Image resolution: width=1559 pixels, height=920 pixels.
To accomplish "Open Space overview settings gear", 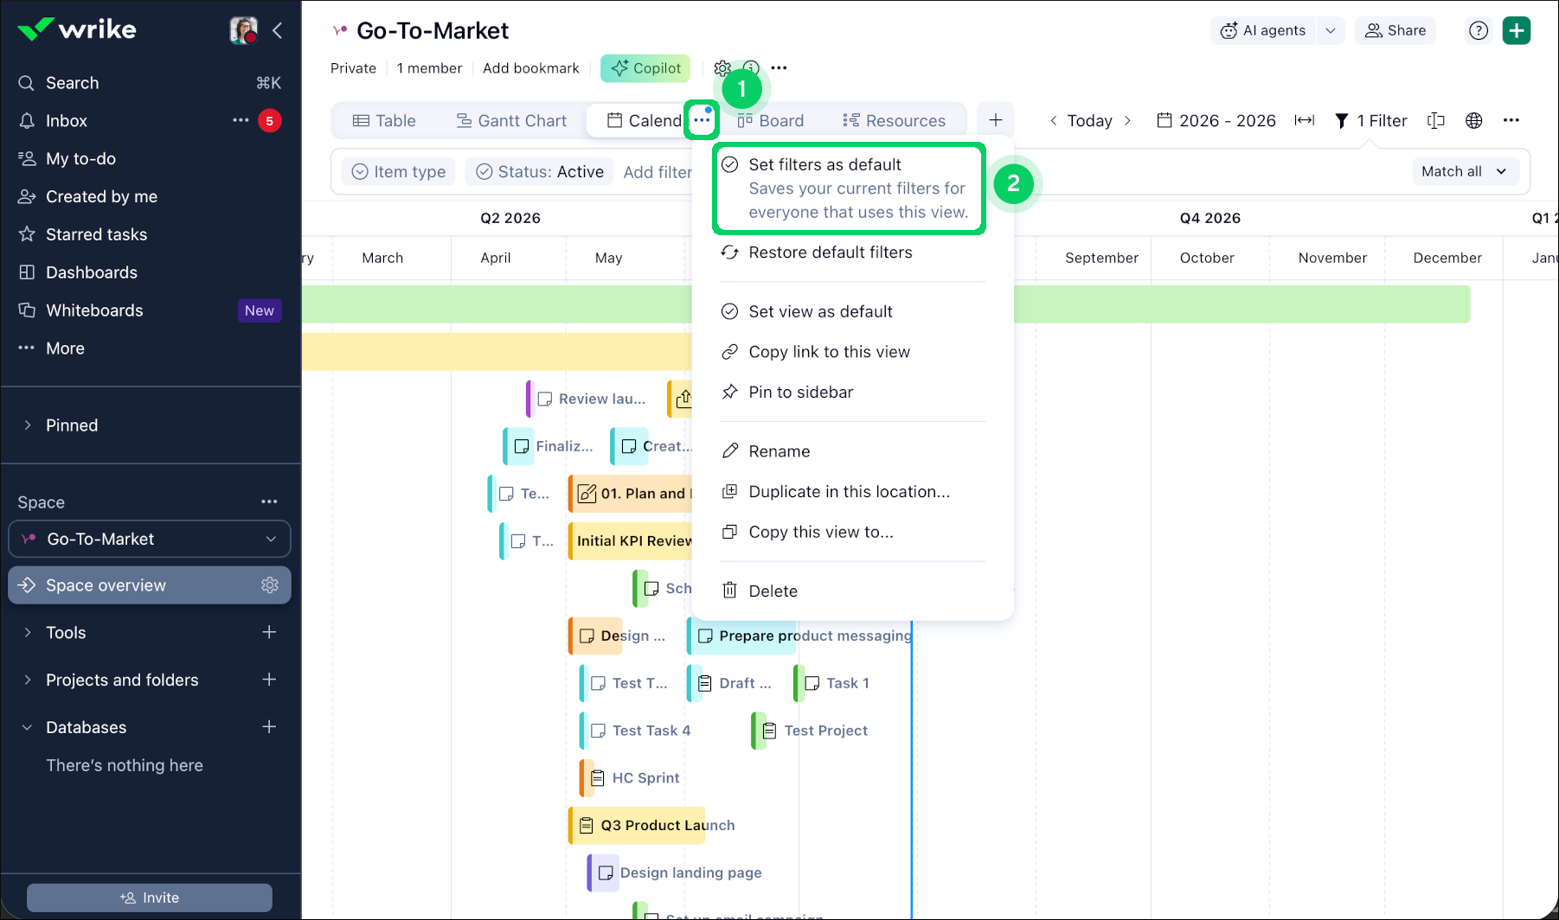I will (x=270, y=585).
